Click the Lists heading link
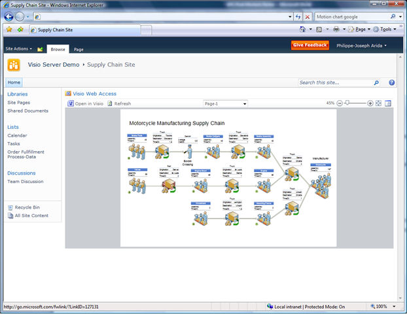The width and height of the screenshot is (407, 314). click(13, 127)
